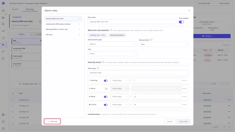Click the delete icon on Acceleration RMS rule

pyautogui.click(x=79, y=24)
